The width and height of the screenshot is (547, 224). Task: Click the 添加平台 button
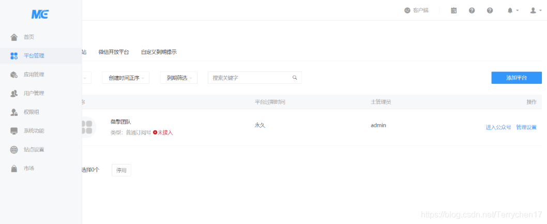[516, 78]
